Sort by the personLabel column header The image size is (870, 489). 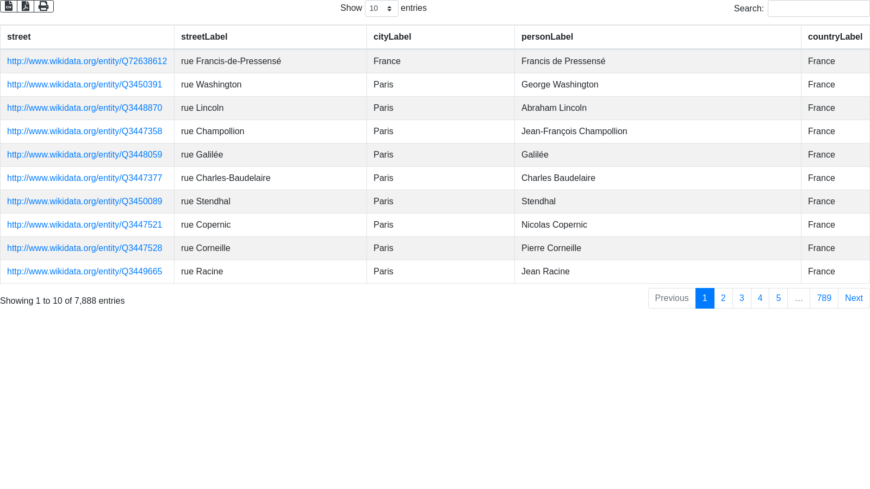(x=547, y=37)
